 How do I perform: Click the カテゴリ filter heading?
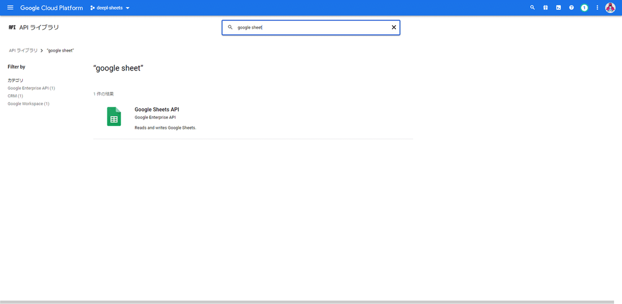click(16, 80)
